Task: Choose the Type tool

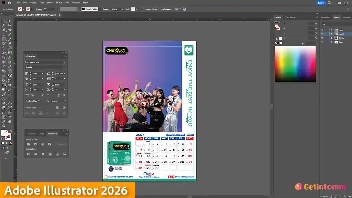Action: (4, 35)
